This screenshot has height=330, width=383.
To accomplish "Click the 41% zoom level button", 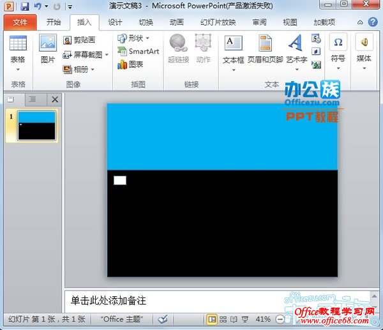I will (263, 319).
